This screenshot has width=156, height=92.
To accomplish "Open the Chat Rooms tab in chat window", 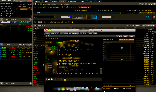I will tap(64, 34).
